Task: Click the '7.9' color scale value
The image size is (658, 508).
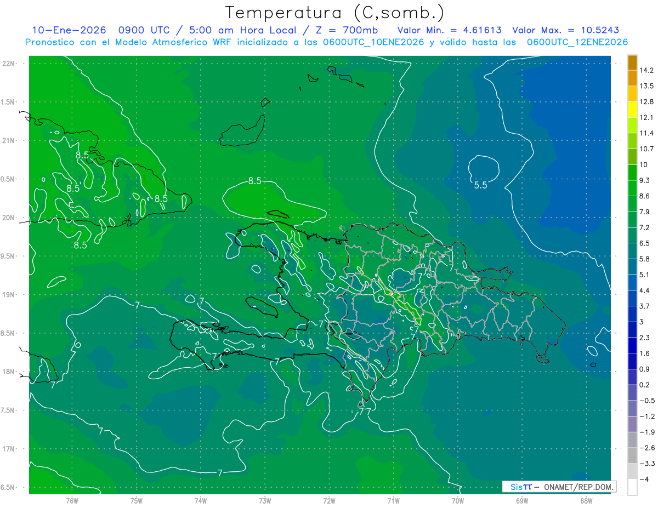Action: pos(644,212)
